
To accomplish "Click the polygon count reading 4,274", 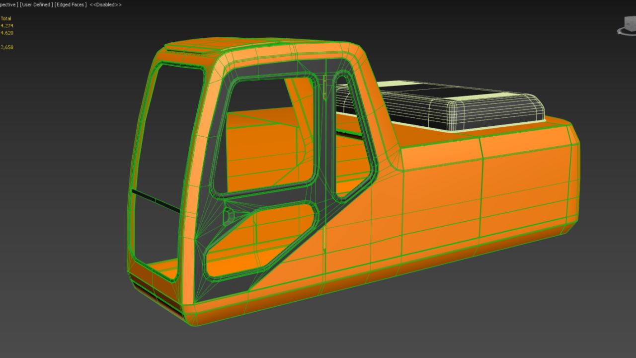I will (x=6, y=25).
